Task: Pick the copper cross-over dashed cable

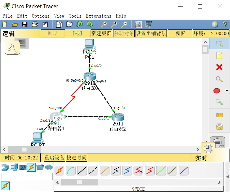Action: point(93,171)
